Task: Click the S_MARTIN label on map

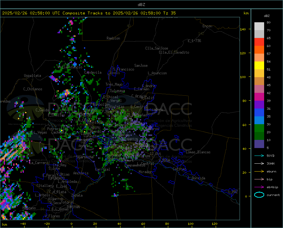Action: (130, 140)
